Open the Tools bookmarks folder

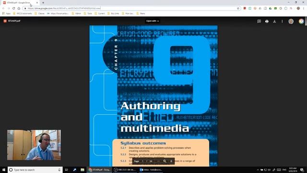click(x=88, y=13)
